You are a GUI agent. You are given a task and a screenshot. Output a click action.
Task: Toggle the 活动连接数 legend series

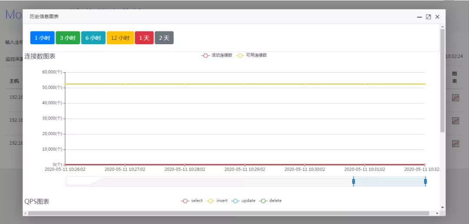pos(217,55)
